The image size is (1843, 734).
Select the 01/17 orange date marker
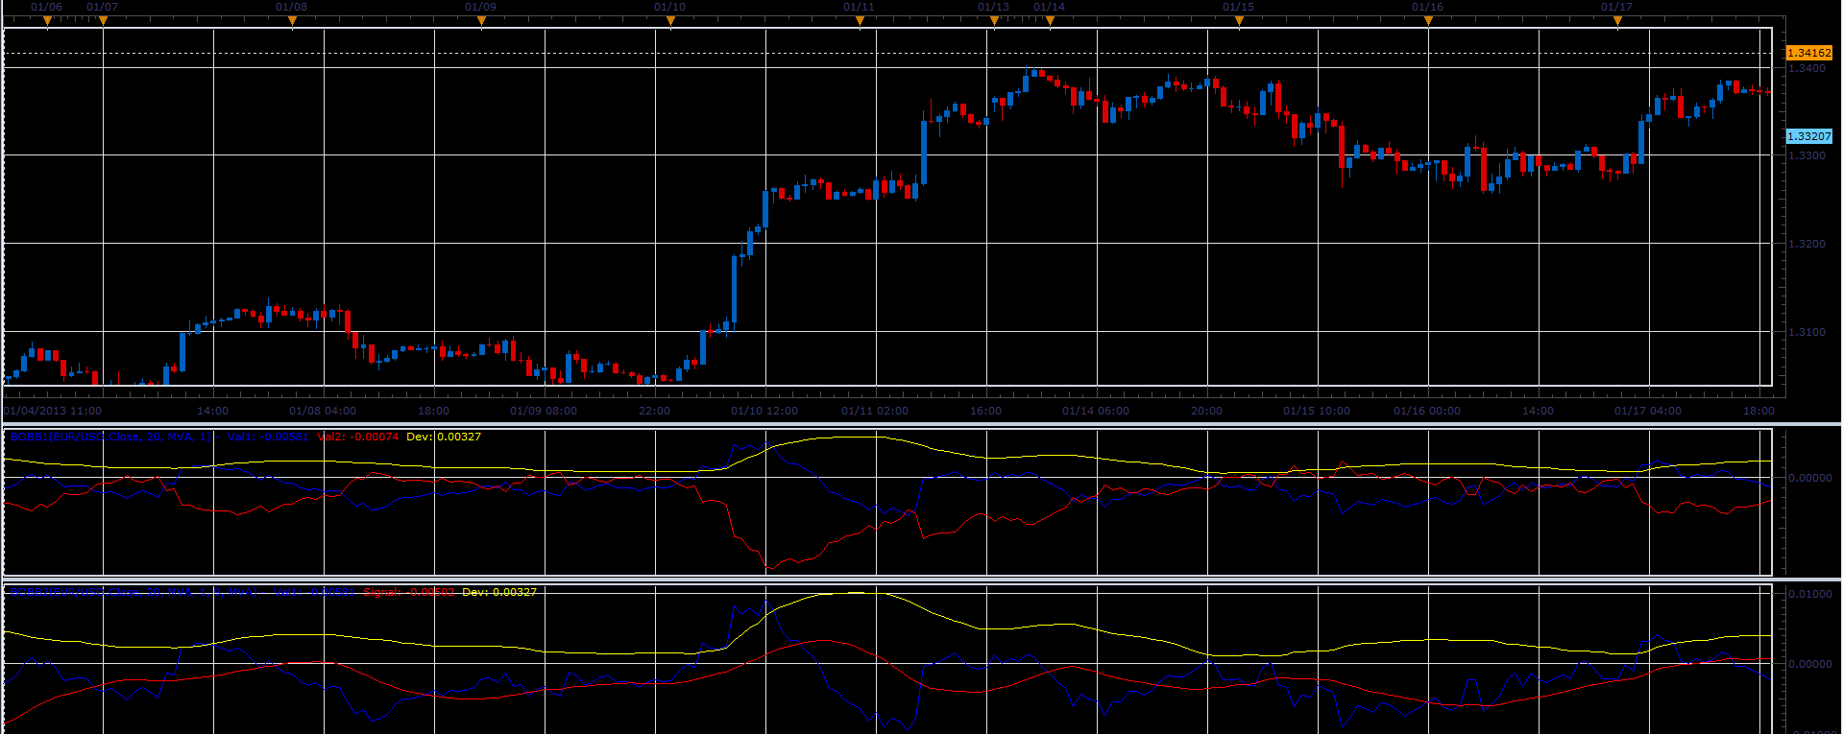tap(1617, 21)
